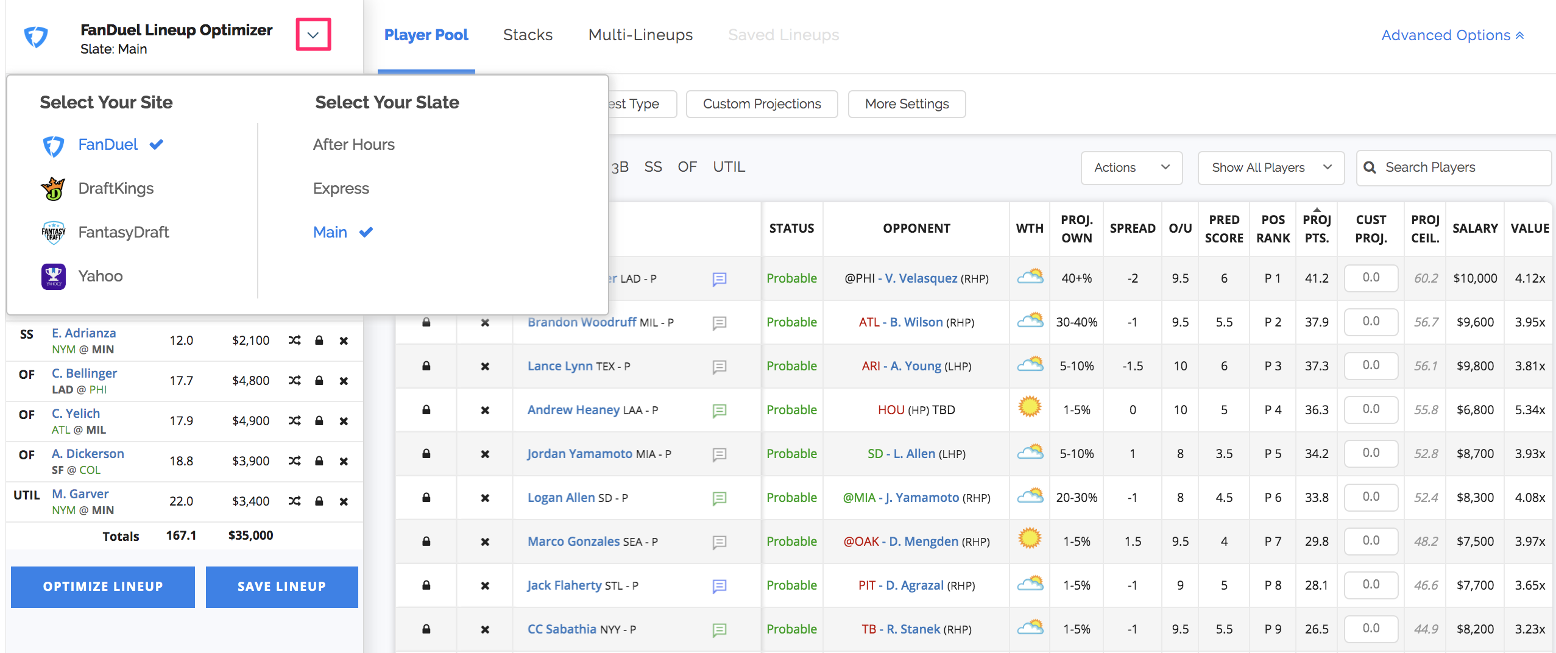The height and width of the screenshot is (653, 1556).
Task: Open the Show All Players dropdown
Action: point(1271,168)
